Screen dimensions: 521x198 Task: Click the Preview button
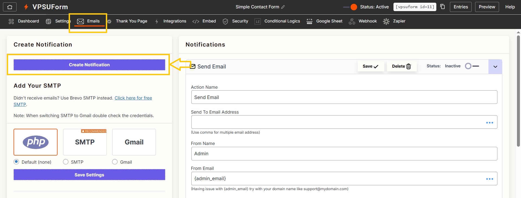(x=487, y=7)
